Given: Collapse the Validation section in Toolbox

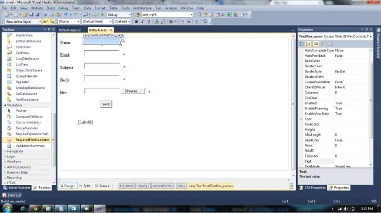Looking at the screenshot, I should pyautogui.click(x=5, y=105).
